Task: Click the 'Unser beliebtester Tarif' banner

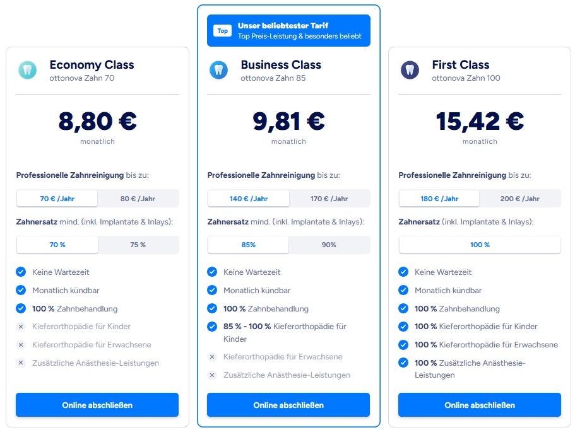Action: coord(299,31)
